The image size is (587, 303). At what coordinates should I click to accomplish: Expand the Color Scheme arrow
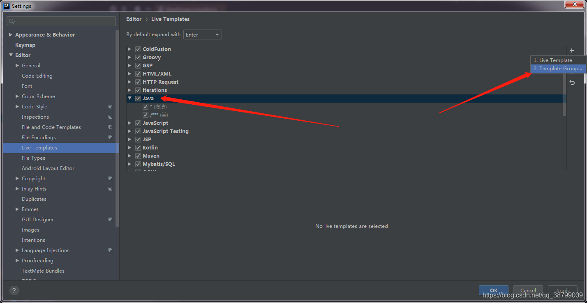[x=17, y=96]
